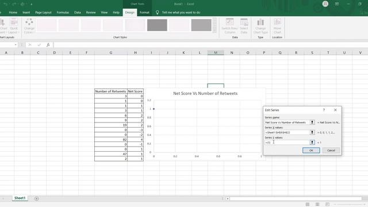
Task: Click the Series name input field
Action: (287, 122)
